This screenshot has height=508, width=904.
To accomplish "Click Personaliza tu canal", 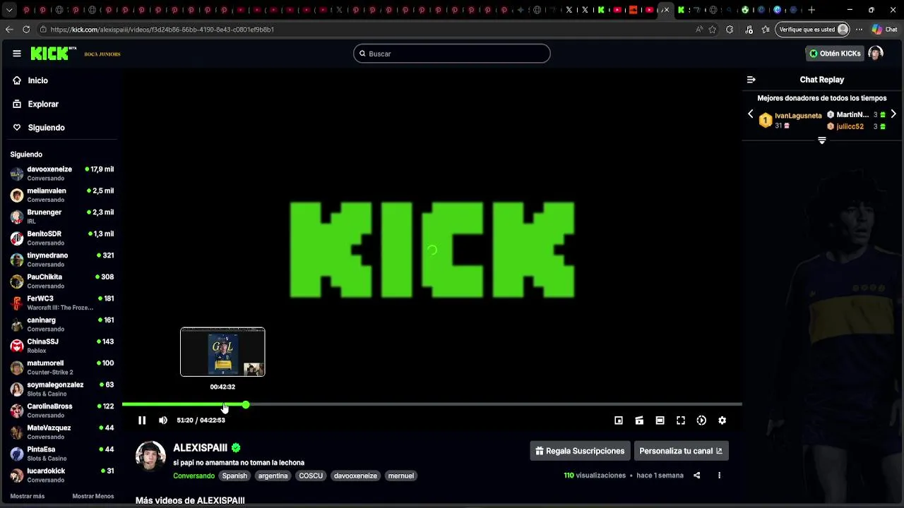I will (681, 451).
